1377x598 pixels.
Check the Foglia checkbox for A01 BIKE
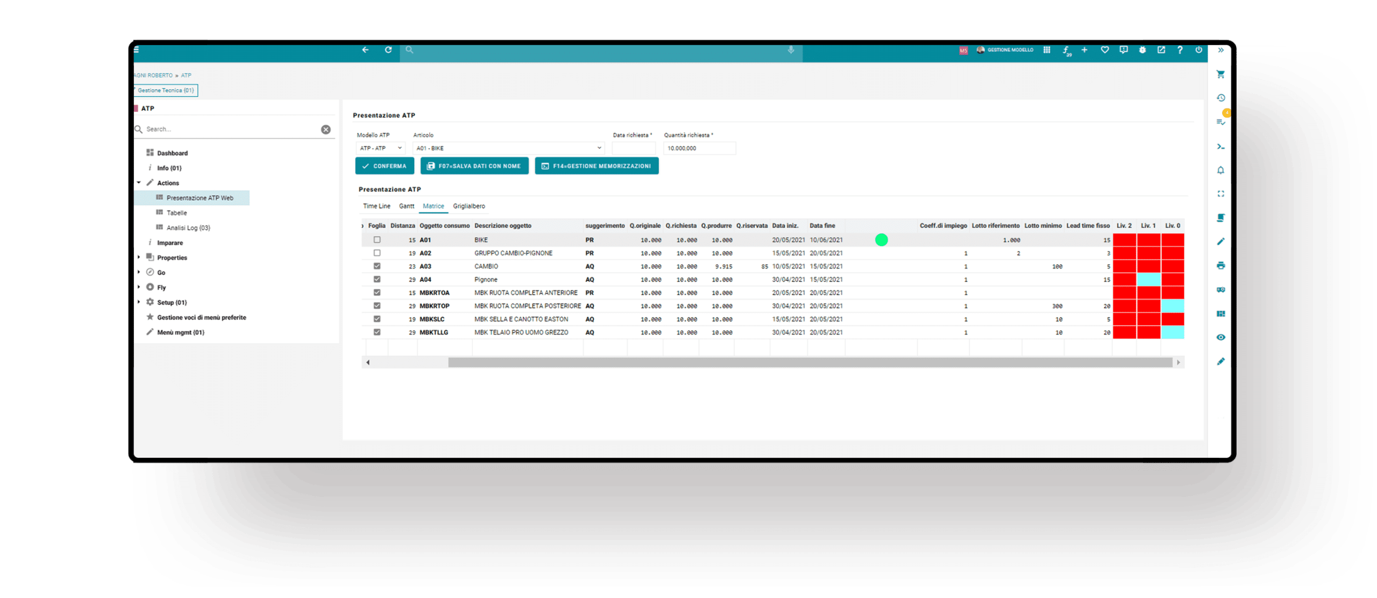coord(377,240)
